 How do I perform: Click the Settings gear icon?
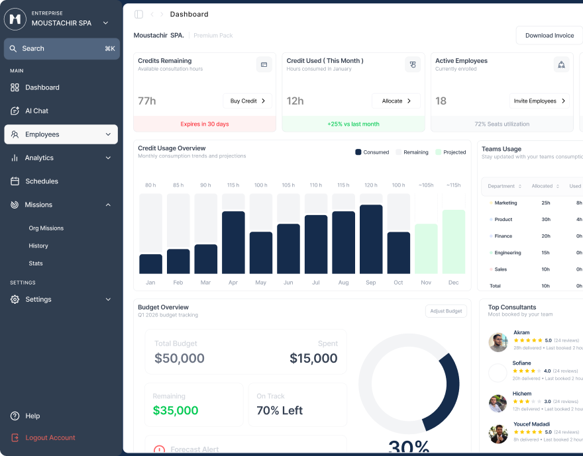click(x=15, y=299)
